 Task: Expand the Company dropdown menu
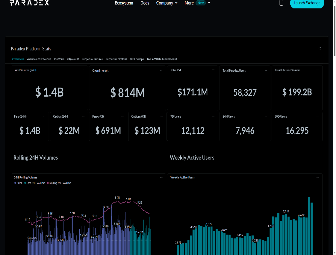(x=167, y=3)
